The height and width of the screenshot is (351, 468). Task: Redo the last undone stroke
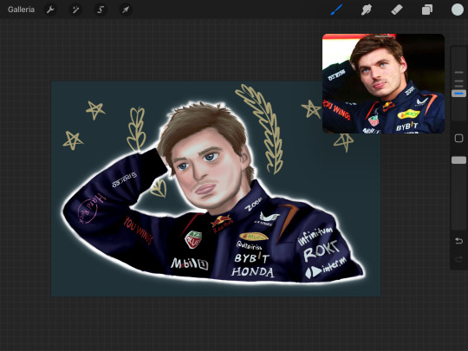pyautogui.click(x=458, y=259)
